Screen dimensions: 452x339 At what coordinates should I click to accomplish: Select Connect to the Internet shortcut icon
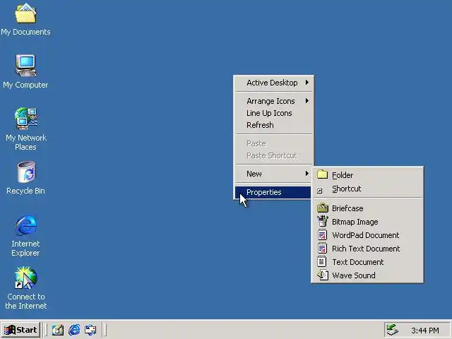click(x=25, y=278)
